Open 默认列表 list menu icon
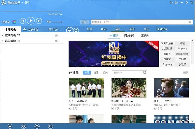The image size is (195, 129). 56,36
